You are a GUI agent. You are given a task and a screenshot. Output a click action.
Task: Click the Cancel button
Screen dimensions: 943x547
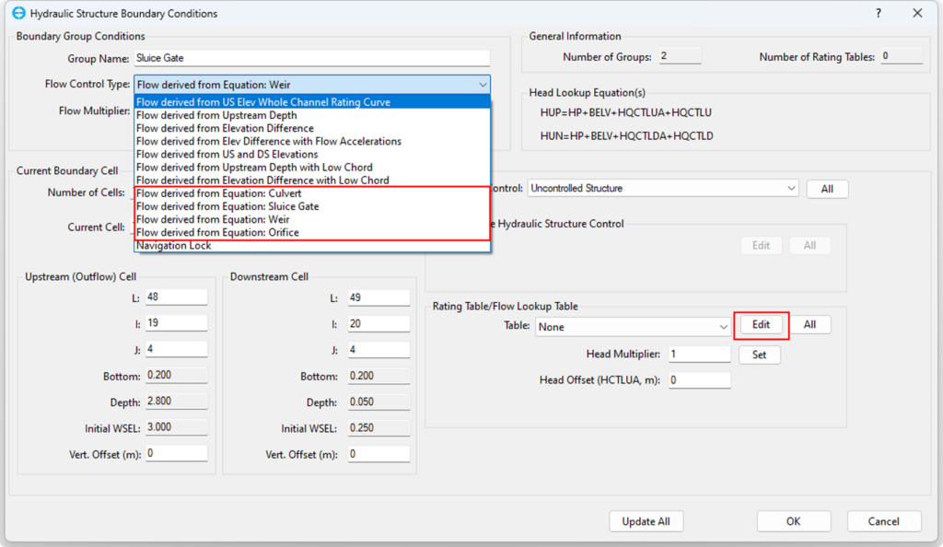pyautogui.click(x=884, y=521)
